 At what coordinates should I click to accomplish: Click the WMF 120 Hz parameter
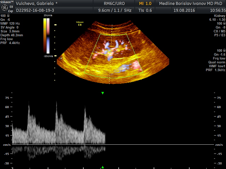pos(10,24)
